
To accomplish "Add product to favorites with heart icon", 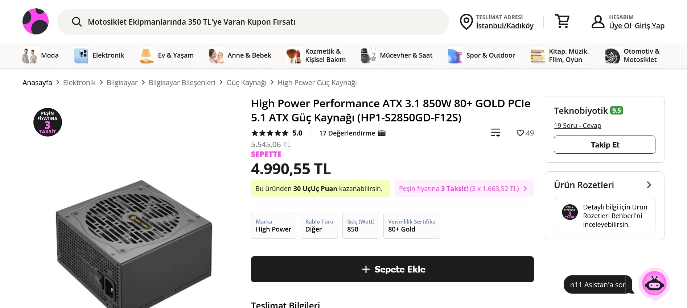I will pos(520,133).
